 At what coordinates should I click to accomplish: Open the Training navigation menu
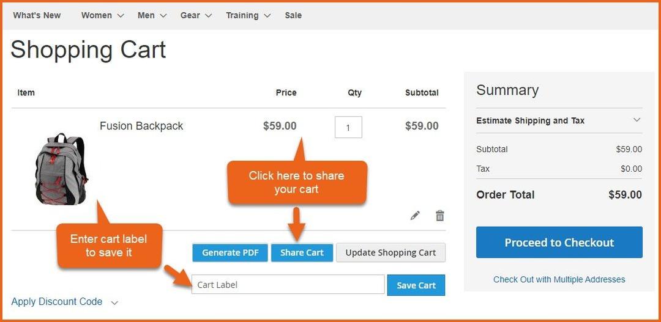point(248,15)
